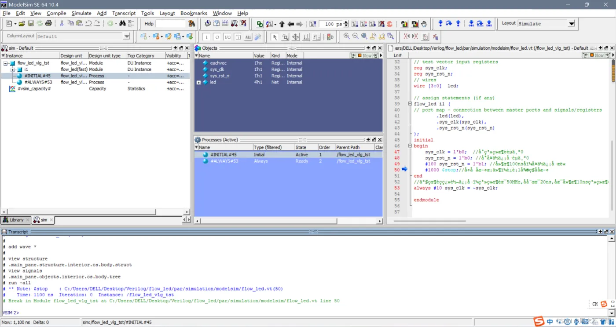This screenshot has height=327, width=616.
Task: Collapse the begin block at line 46
Action: tap(411, 146)
